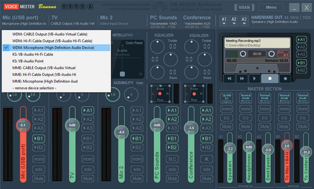Click the VBAN button
This screenshot has width=314, height=189.
pyautogui.click(x=244, y=7)
